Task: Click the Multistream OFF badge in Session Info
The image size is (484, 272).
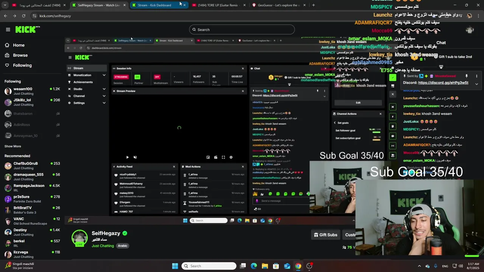Action: coord(157,77)
